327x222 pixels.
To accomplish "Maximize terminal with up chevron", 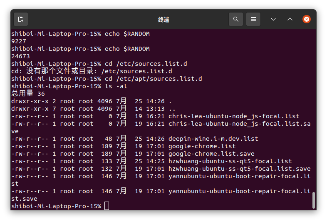I will click(x=290, y=19).
